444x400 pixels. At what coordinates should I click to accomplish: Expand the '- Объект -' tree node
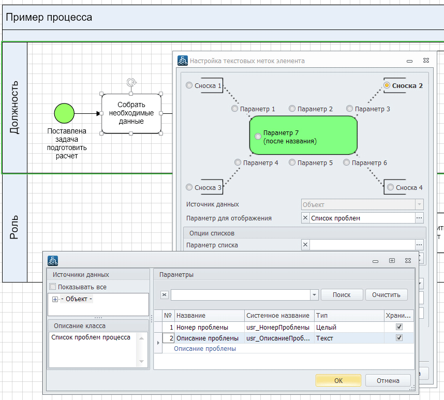pos(55,299)
